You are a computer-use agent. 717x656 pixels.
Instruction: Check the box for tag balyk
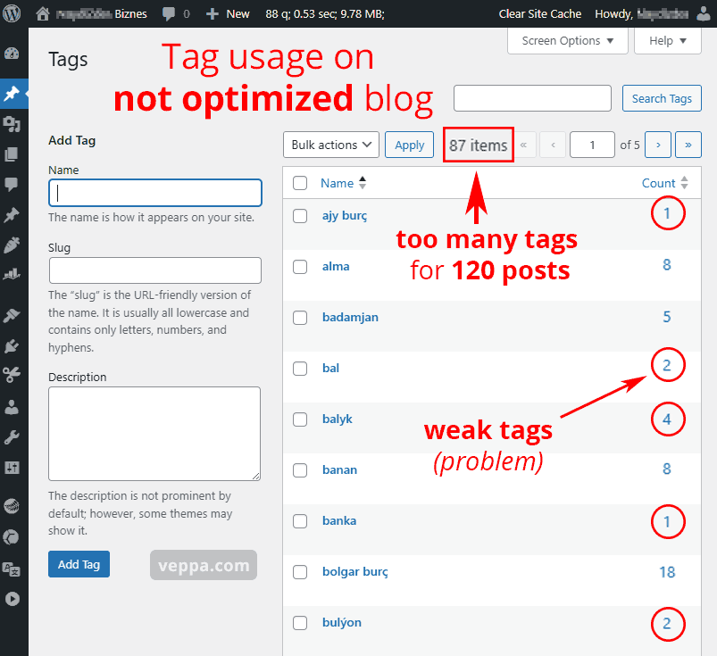pos(300,419)
